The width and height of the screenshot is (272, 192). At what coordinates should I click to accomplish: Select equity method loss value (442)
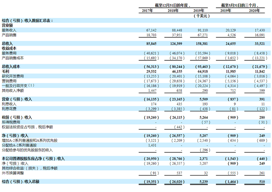(180, 127)
